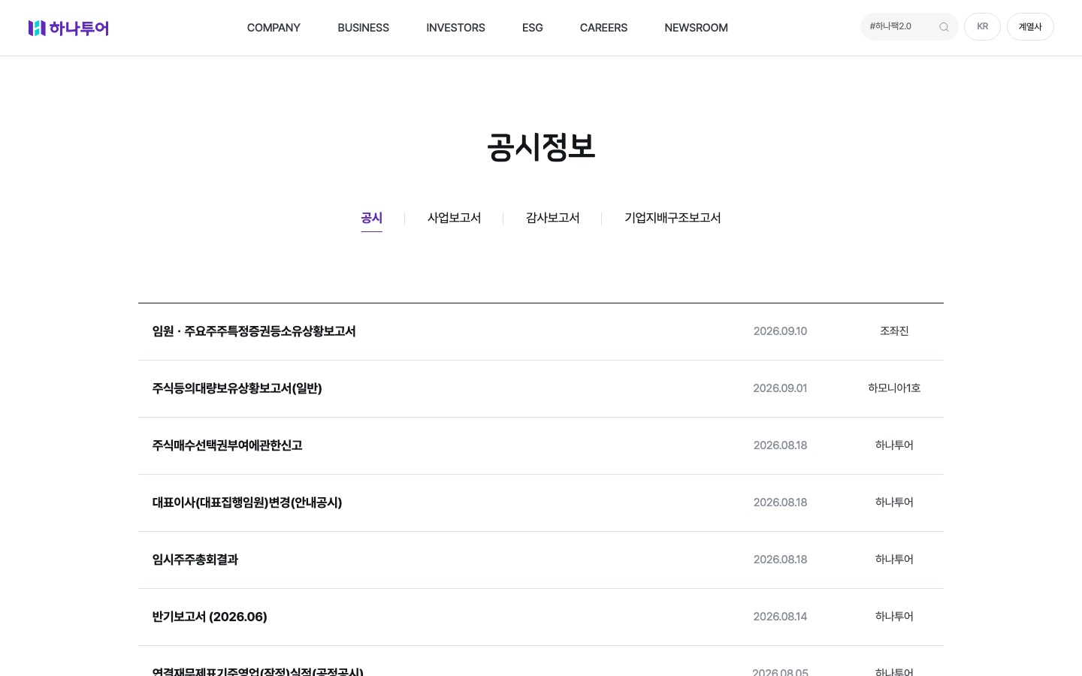
Task: Open 주식매수선택권부여에관한신고 disclosure
Action: (227, 445)
